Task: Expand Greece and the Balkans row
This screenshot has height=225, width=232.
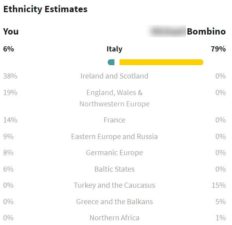Action: (x=114, y=202)
